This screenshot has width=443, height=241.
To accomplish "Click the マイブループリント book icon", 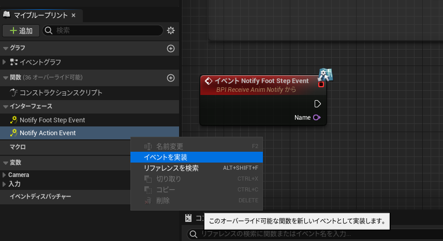I will [x=7, y=14].
